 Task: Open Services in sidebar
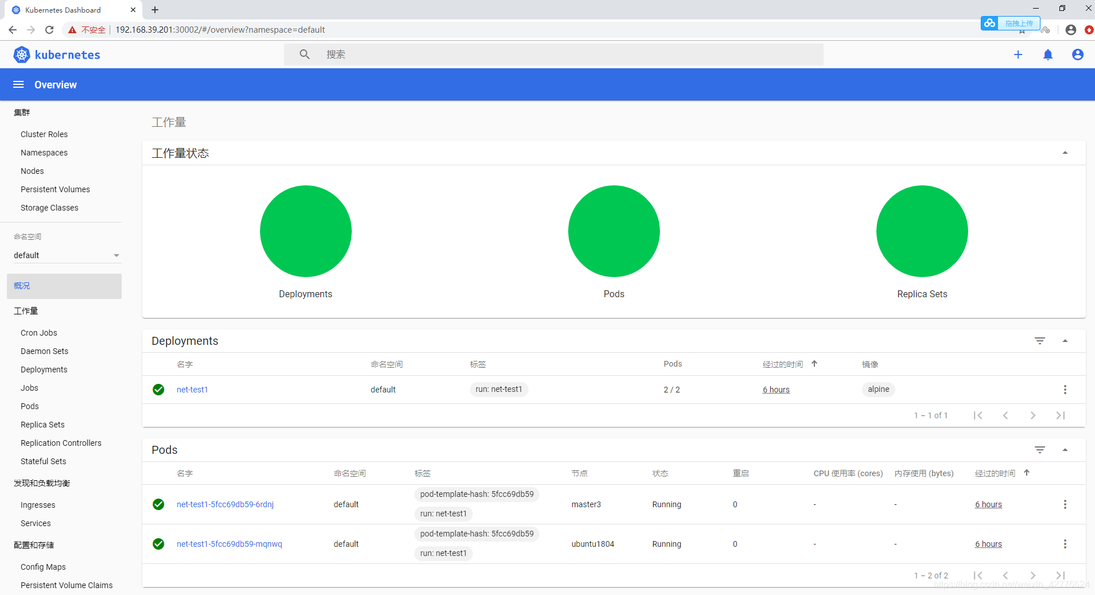pyautogui.click(x=36, y=523)
